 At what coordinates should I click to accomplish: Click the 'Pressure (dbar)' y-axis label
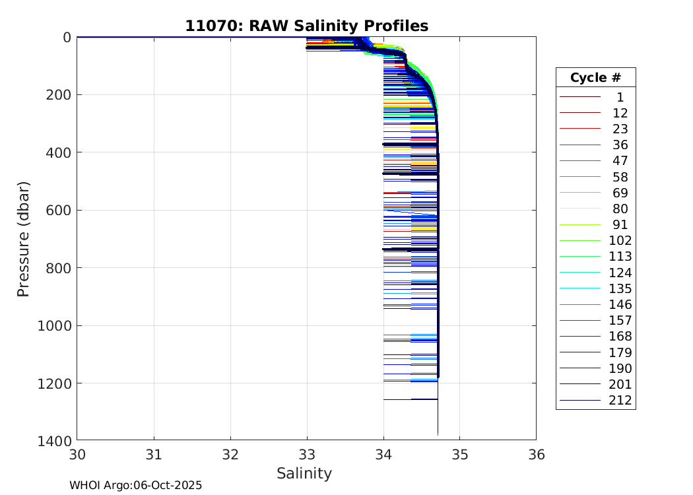pyautogui.click(x=23, y=238)
